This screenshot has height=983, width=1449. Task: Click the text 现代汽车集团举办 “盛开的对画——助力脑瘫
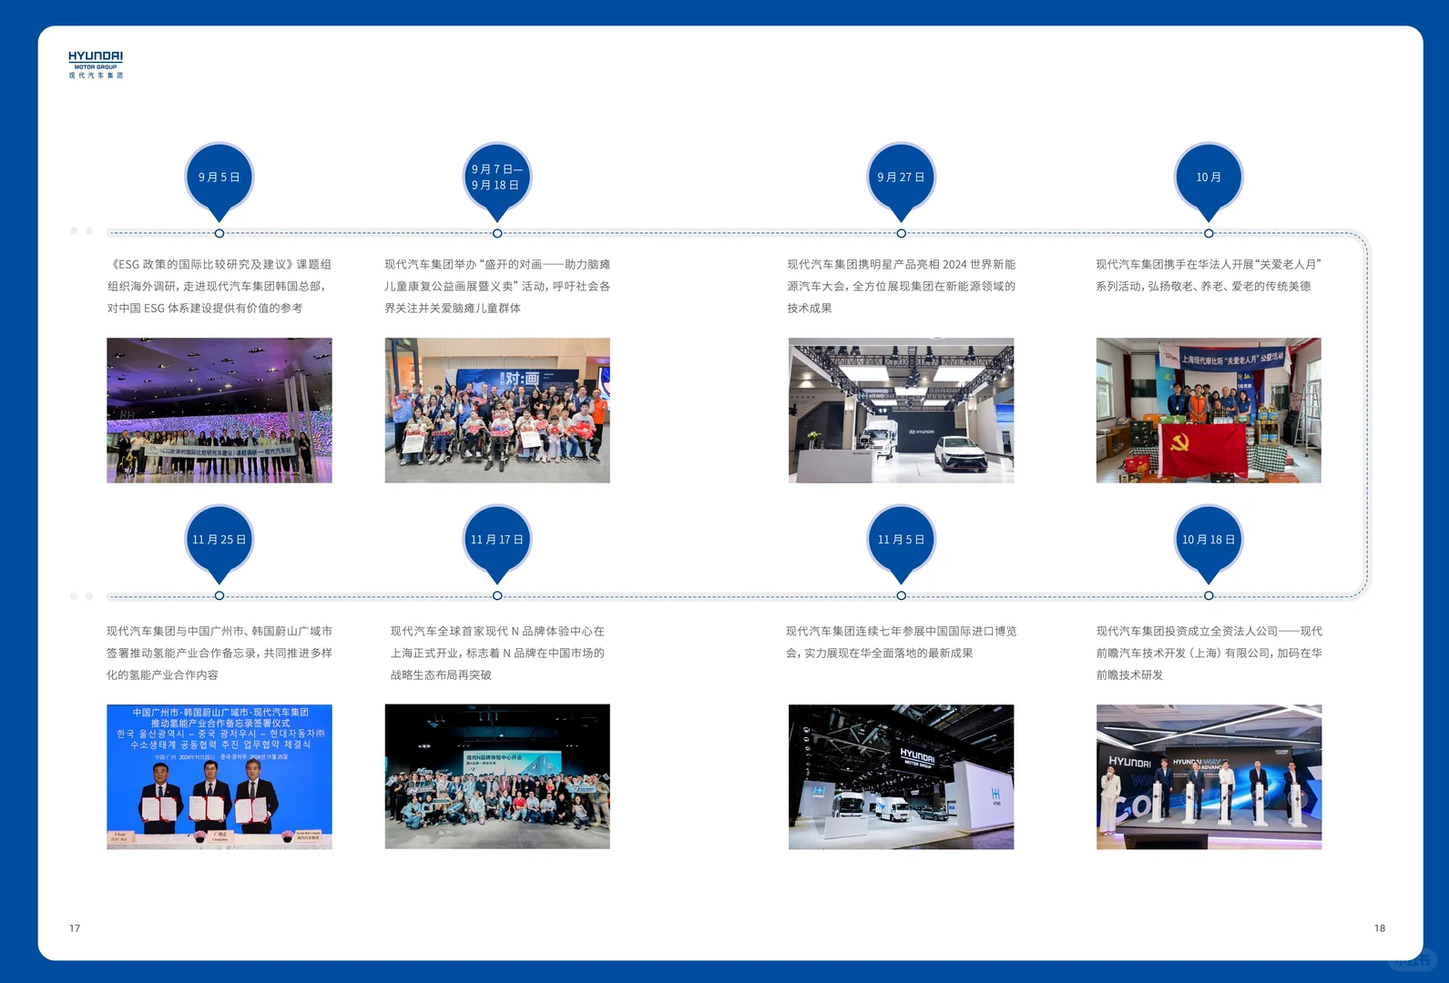[x=497, y=264]
